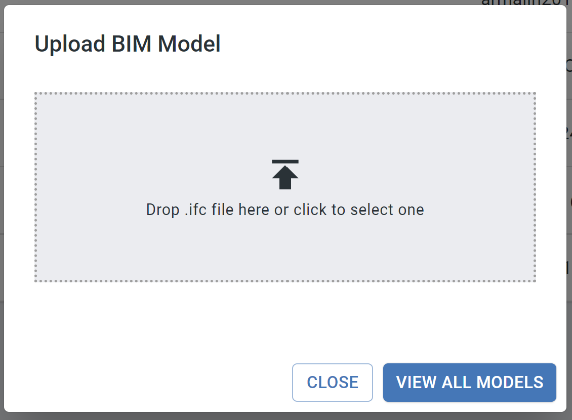Click the dimmed backdrop below the dialog

pyautogui.click(x=286, y=416)
